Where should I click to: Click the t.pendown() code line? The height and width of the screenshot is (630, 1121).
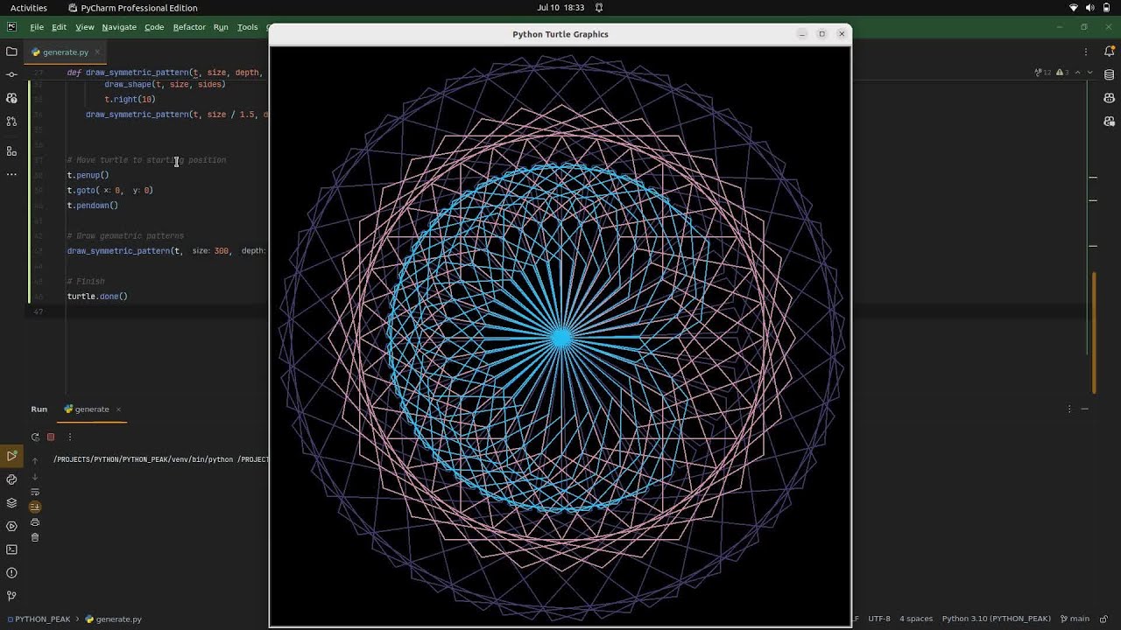(92, 206)
